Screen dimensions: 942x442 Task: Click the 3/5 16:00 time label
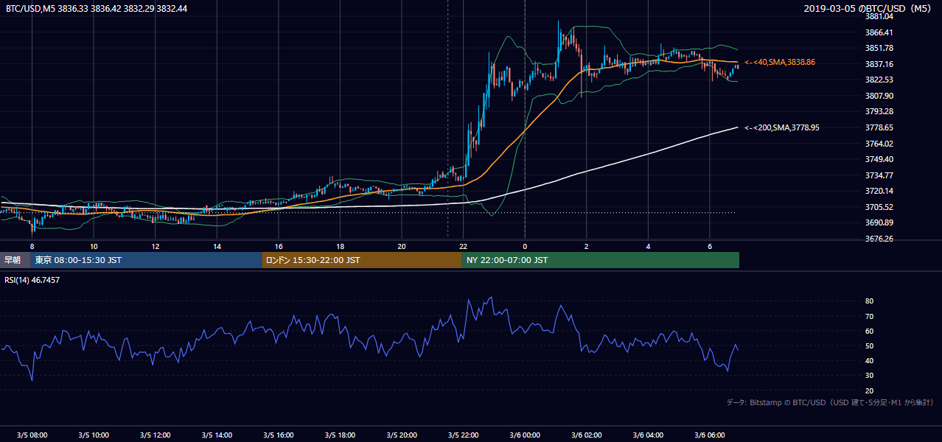click(x=278, y=435)
